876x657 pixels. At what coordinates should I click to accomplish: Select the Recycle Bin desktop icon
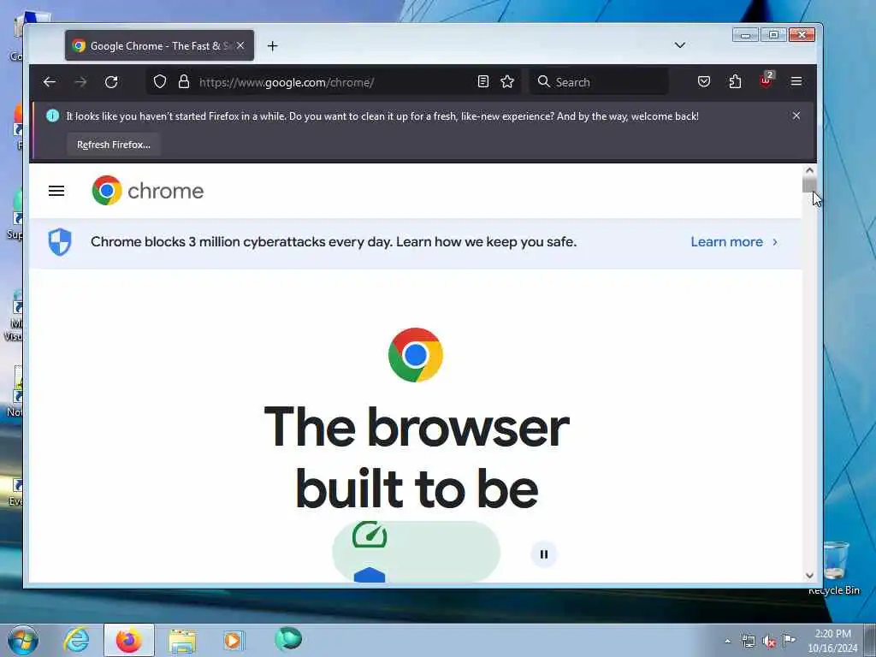pos(835,568)
